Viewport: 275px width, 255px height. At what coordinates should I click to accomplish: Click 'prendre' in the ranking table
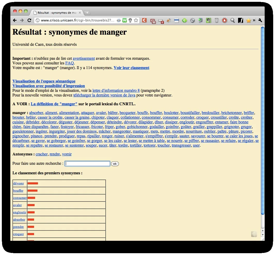tap(18, 227)
